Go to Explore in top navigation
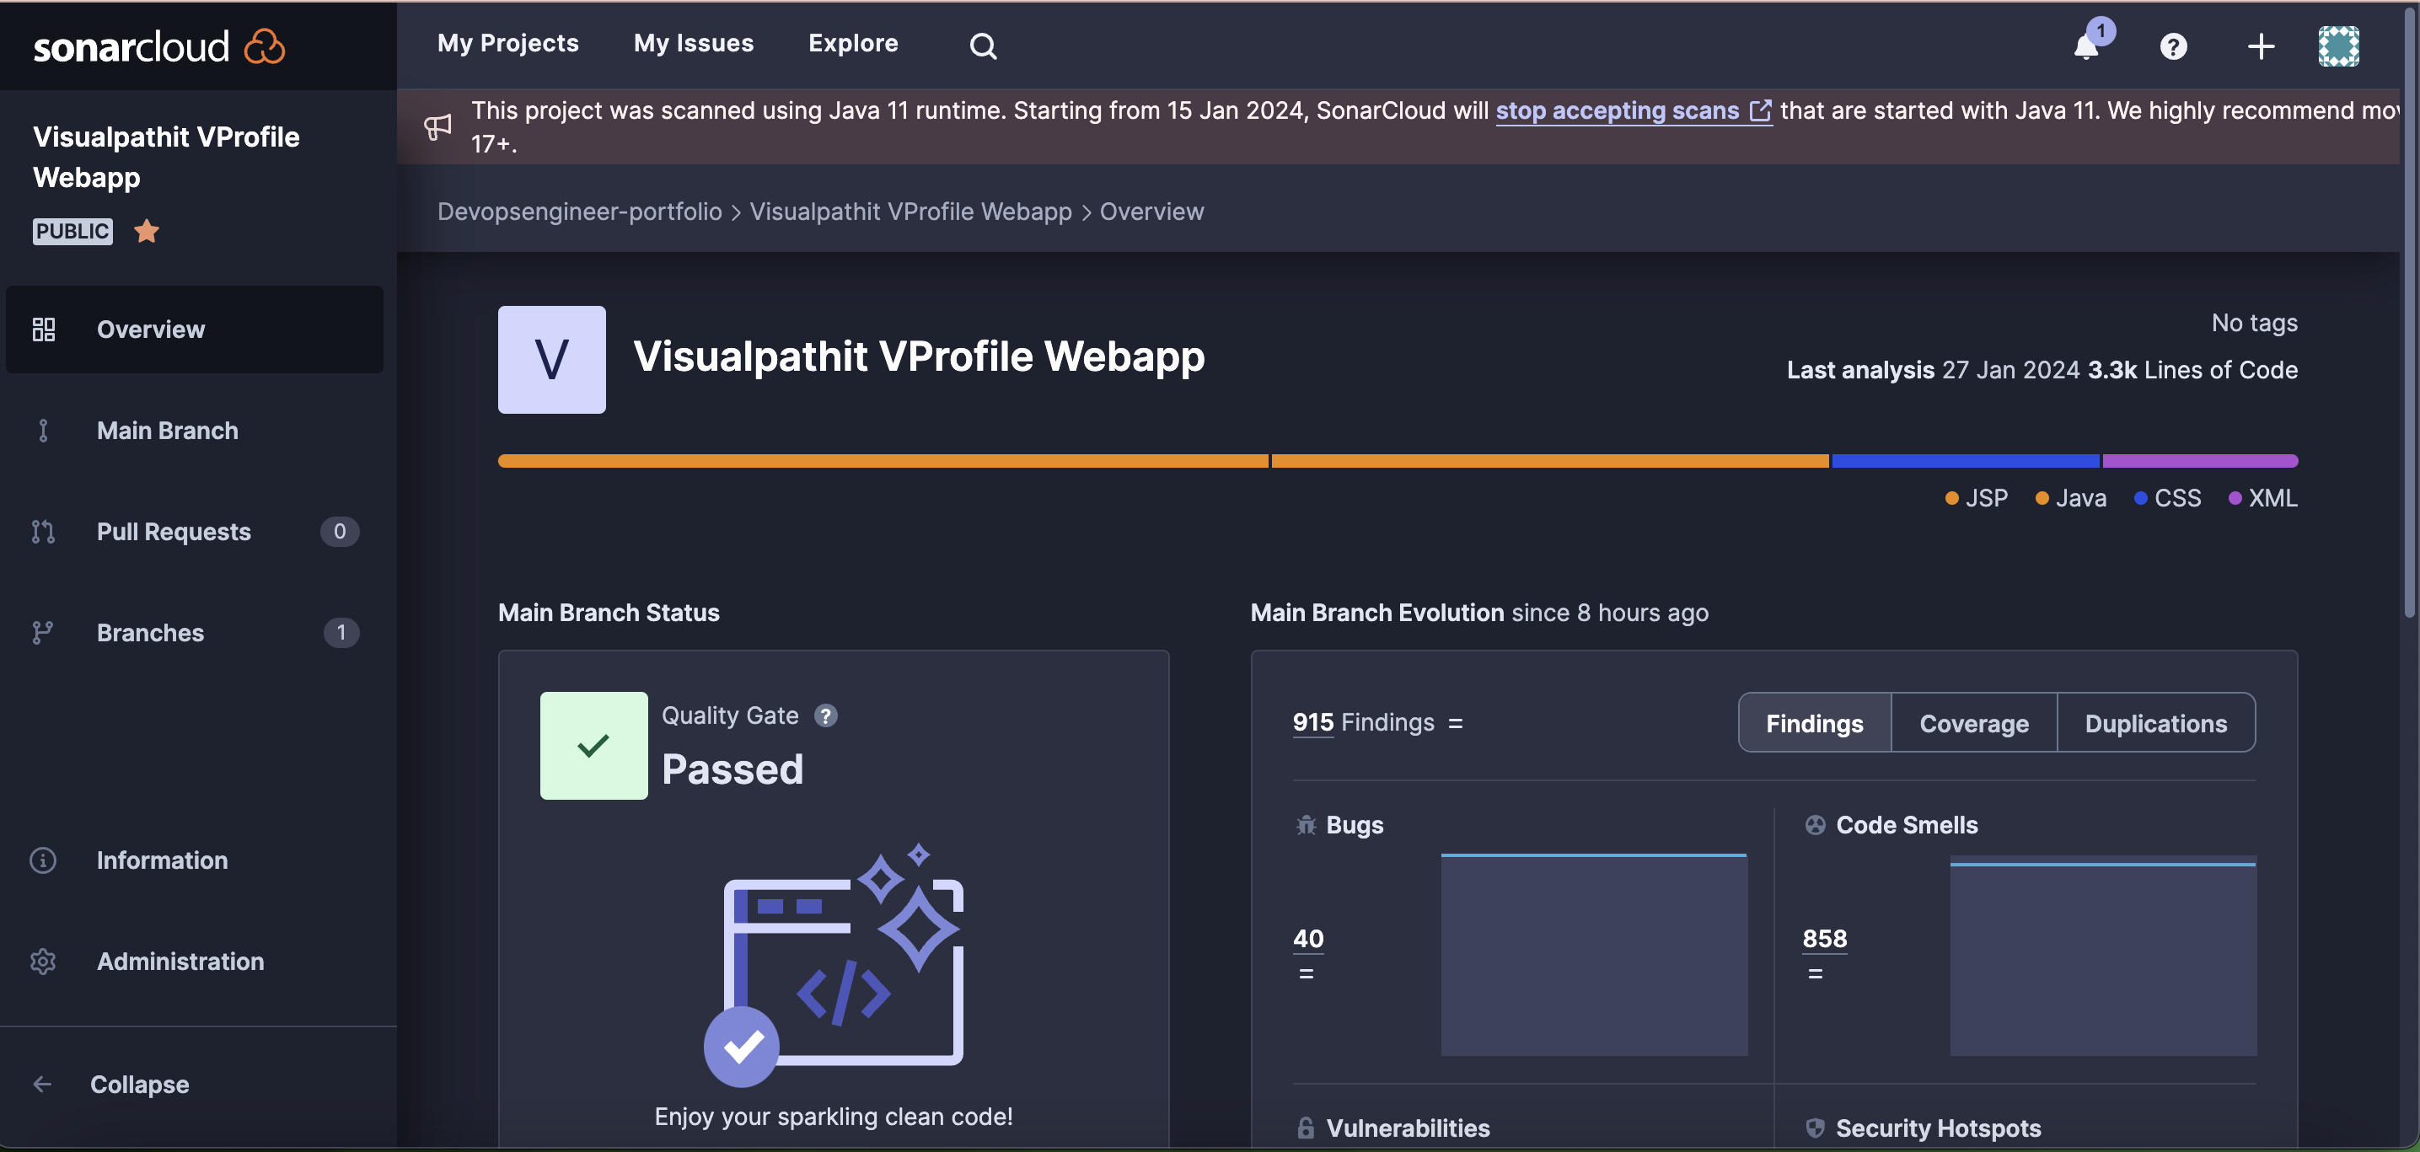 coord(853,43)
